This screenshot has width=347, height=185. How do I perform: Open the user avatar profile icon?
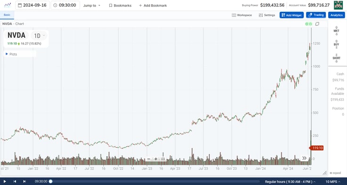[x=338, y=5]
